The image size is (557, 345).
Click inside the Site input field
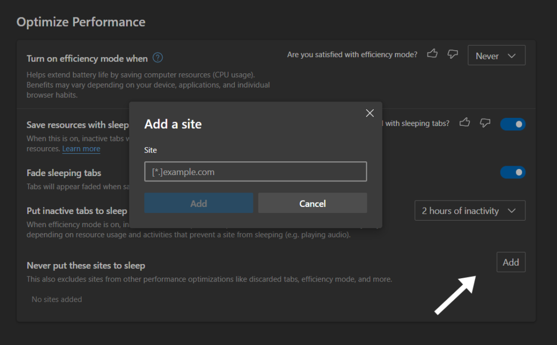click(x=255, y=171)
